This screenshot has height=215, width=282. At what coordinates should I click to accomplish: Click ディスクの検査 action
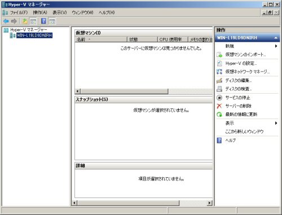(239, 89)
